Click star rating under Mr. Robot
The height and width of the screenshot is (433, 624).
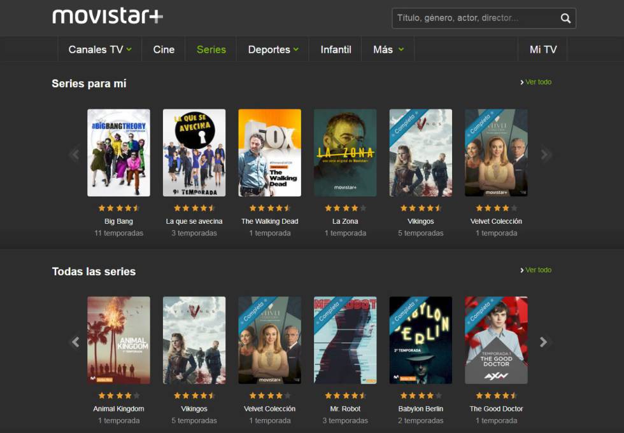pos(345,395)
